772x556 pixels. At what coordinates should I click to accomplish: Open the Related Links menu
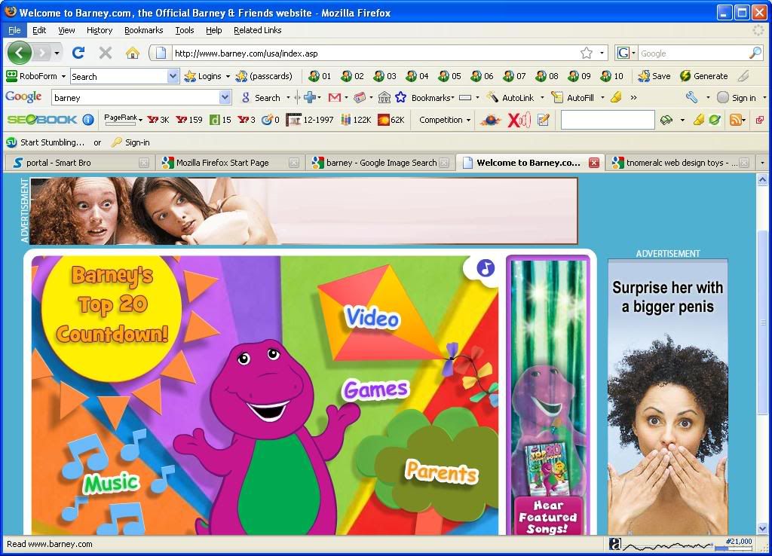click(258, 30)
